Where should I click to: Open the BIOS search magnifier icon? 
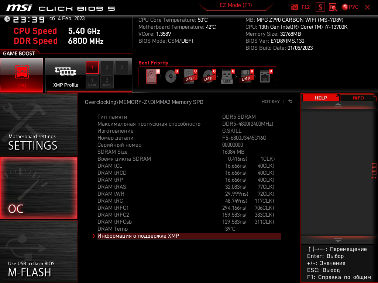point(333,7)
